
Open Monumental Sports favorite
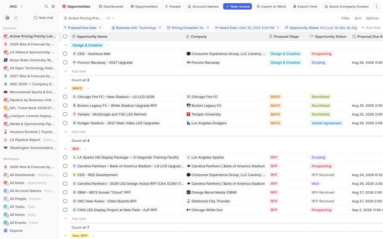(29, 92)
